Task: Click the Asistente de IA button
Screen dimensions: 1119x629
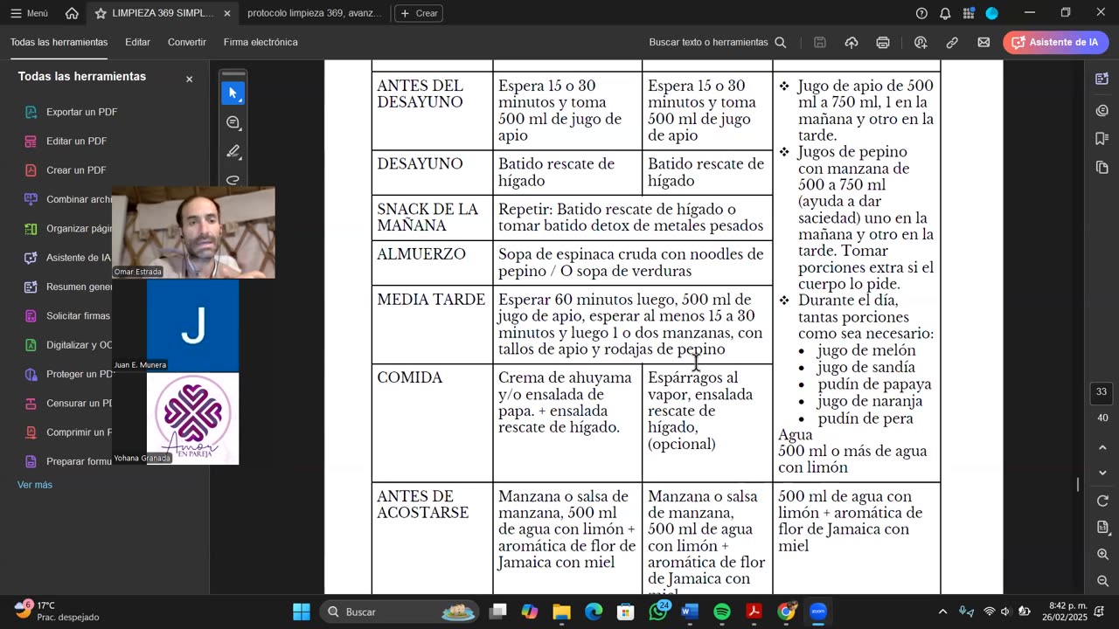Action: (x=1056, y=42)
